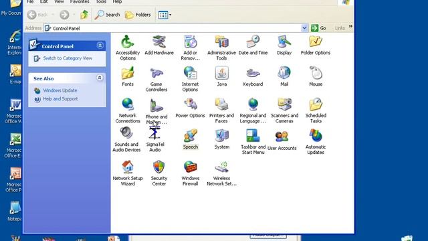Open the Mail applet icon
This screenshot has height=241, width=428.
[284, 73]
